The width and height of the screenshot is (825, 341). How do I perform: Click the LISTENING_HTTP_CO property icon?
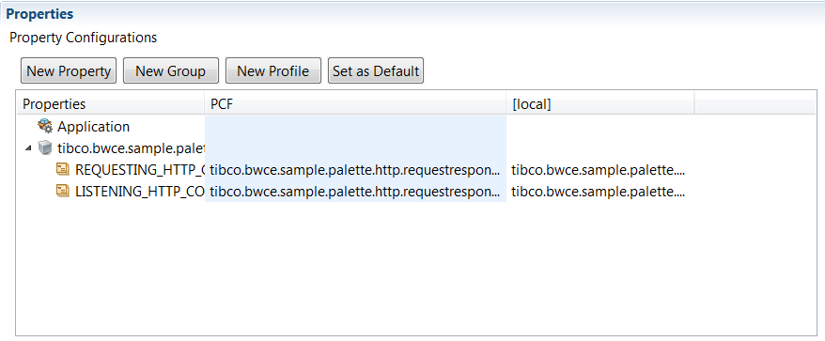(x=63, y=191)
